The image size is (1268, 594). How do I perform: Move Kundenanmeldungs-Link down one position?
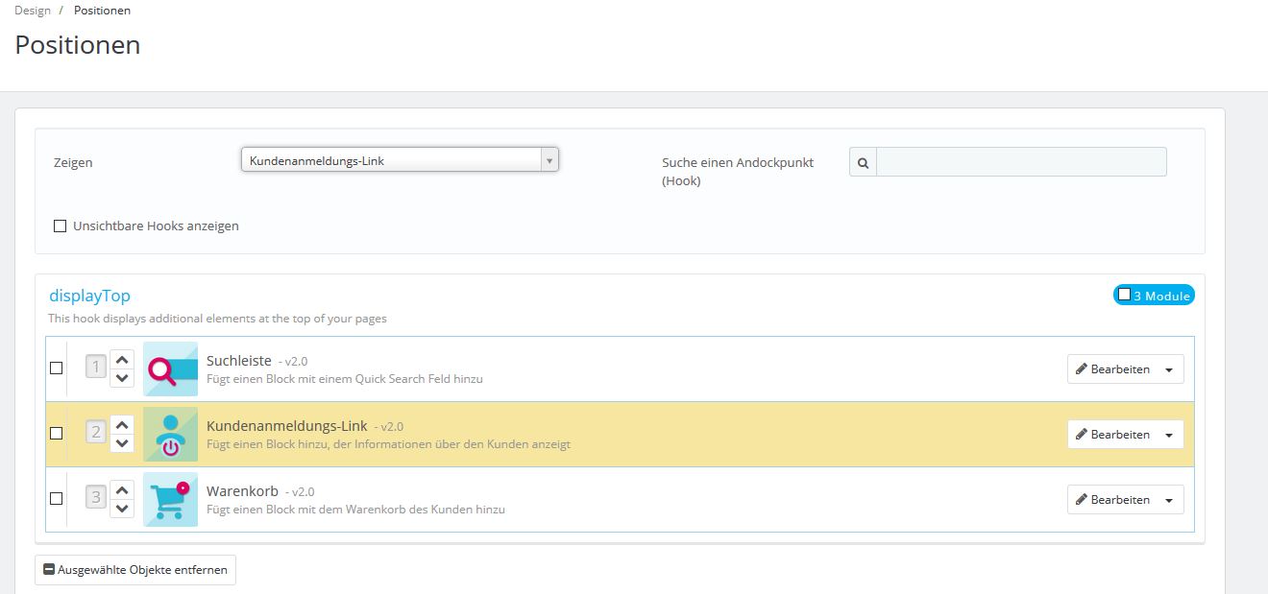[x=122, y=442]
